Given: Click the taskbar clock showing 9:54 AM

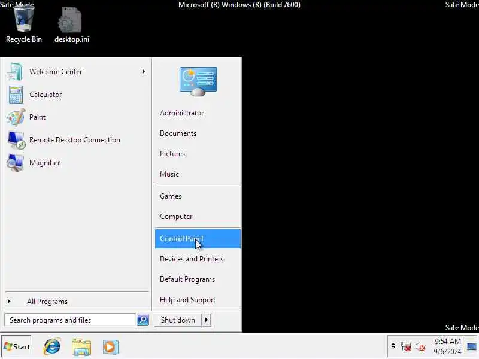Looking at the screenshot, I should pos(447,346).
